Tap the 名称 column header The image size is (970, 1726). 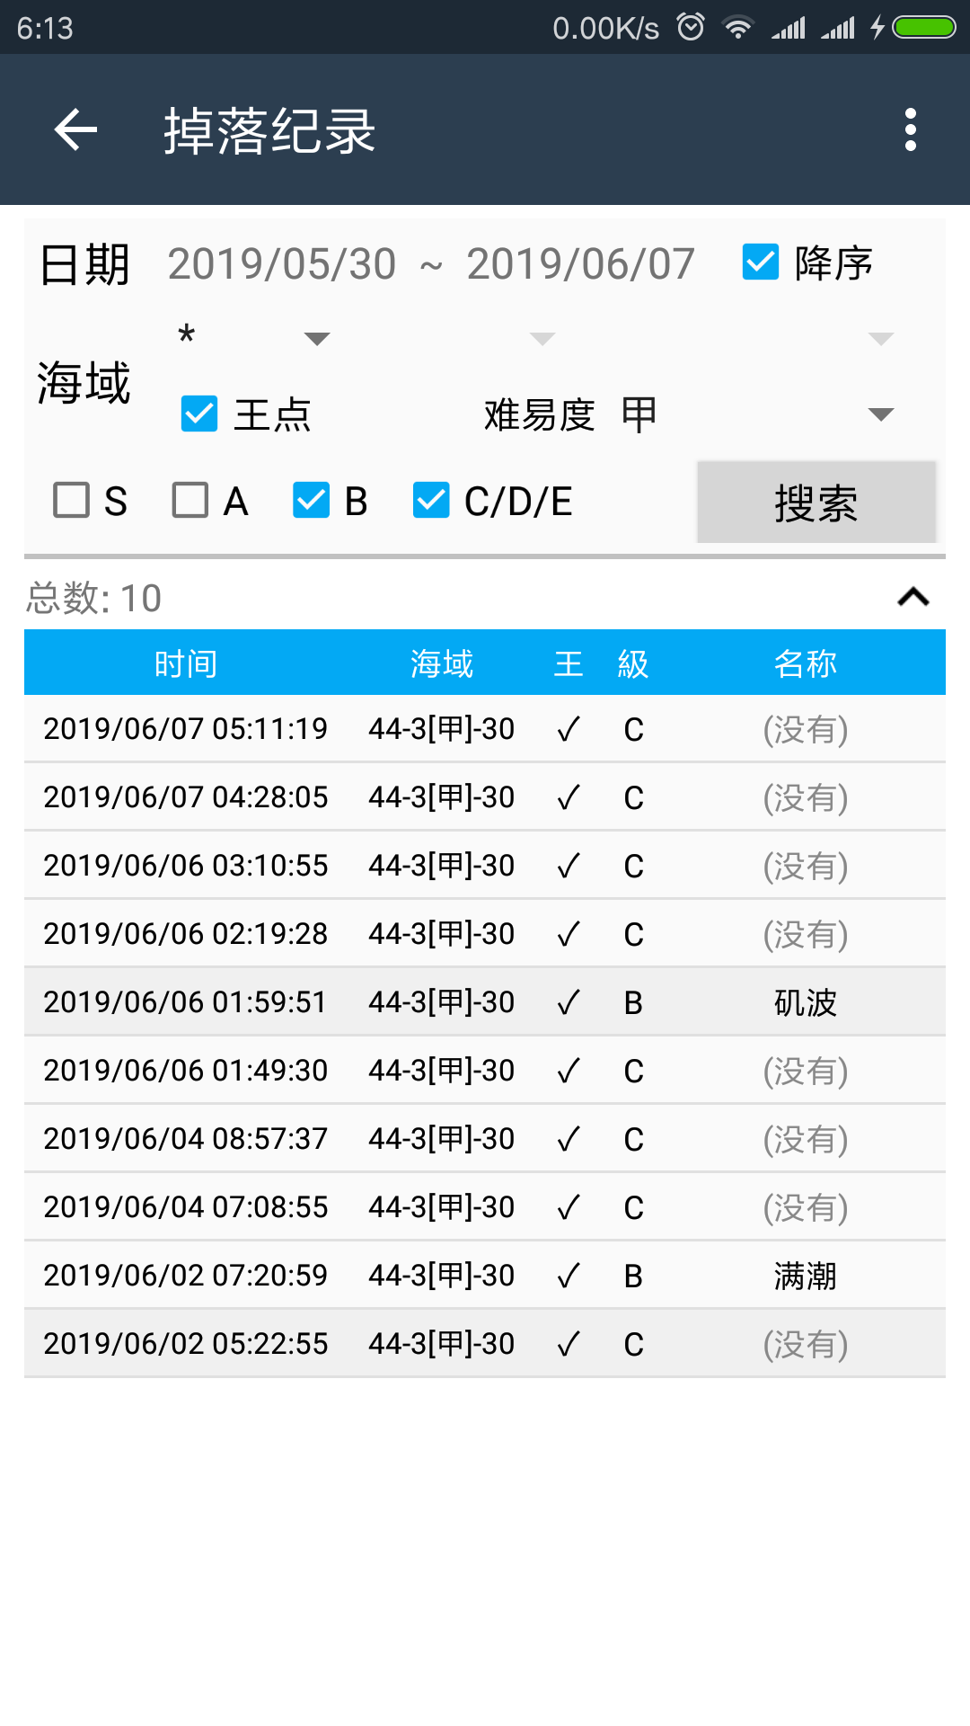coord(806,663)
